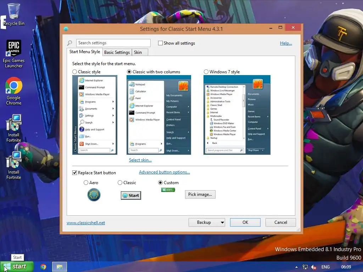Enable Show all settings checkbox
The image size is (363, 272).
160,43
